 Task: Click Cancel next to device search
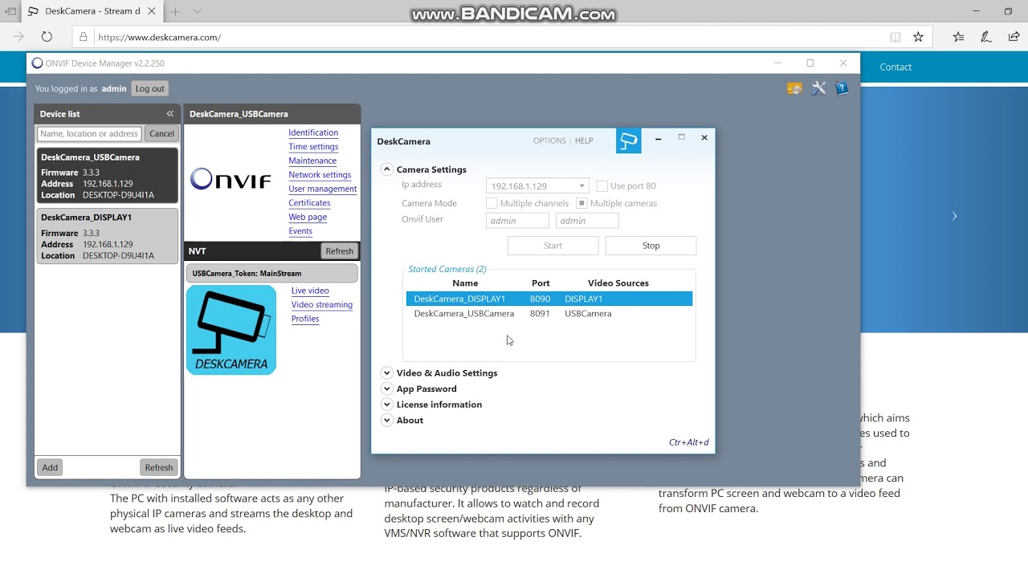coord(161,134)
